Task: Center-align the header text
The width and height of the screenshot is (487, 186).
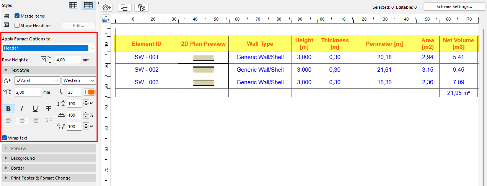Action: (x=22, y=120)
